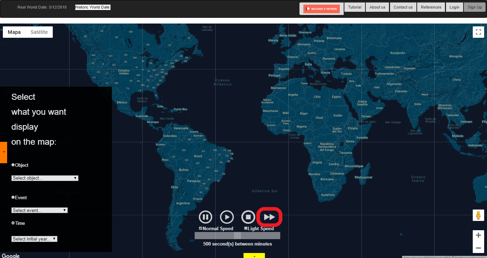Click the México label on map
This screenshot has width=487, height=258.
(122, 102)
